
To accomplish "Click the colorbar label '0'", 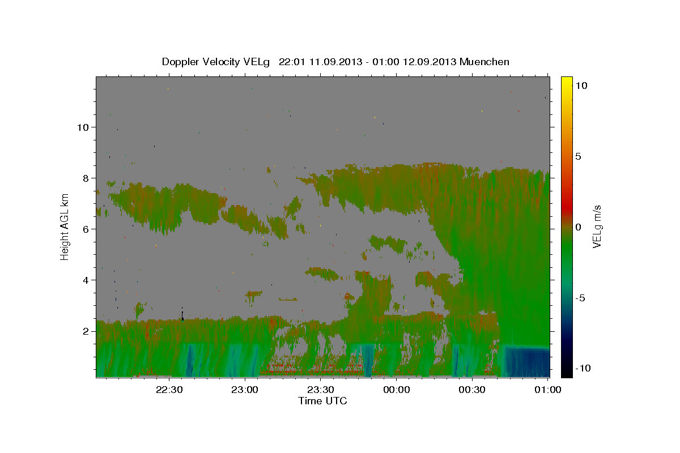I will pos(578,227).
